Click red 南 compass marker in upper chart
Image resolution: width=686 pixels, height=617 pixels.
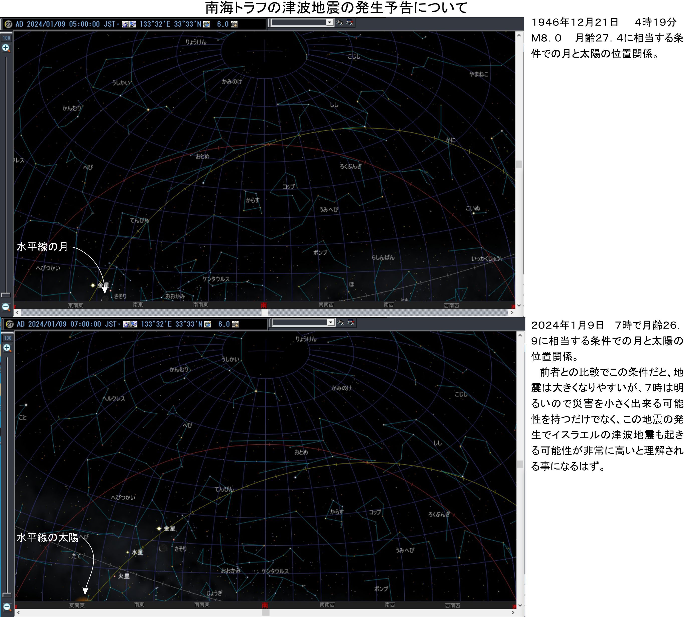(x=264, y=305)
